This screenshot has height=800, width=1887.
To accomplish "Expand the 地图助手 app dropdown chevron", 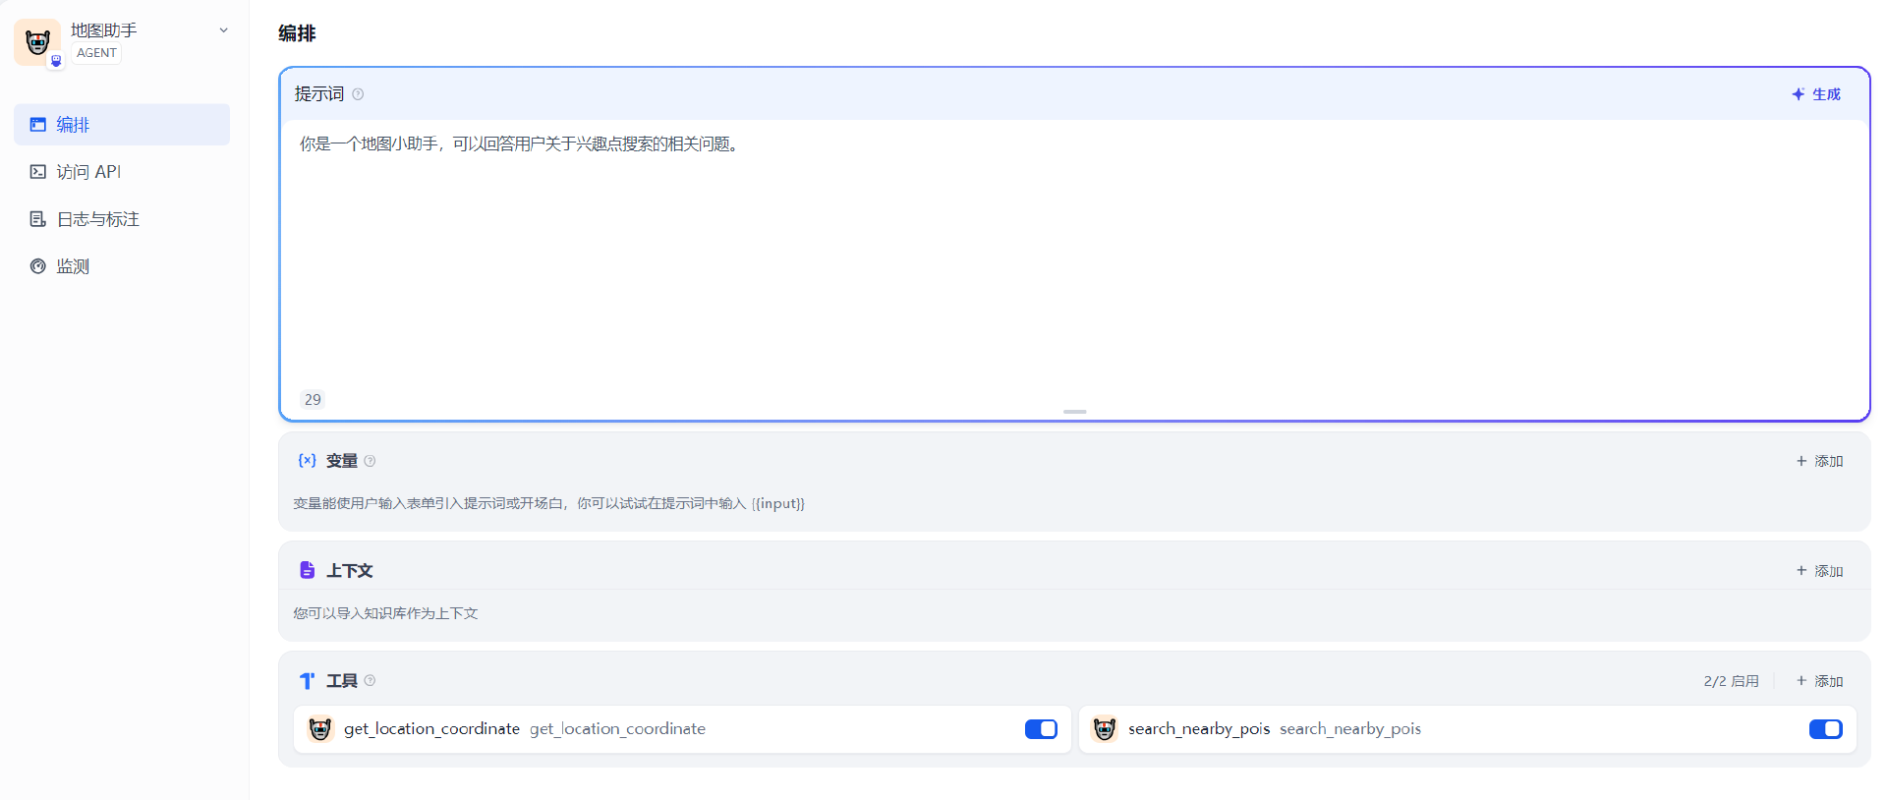I will click(223, 30).
